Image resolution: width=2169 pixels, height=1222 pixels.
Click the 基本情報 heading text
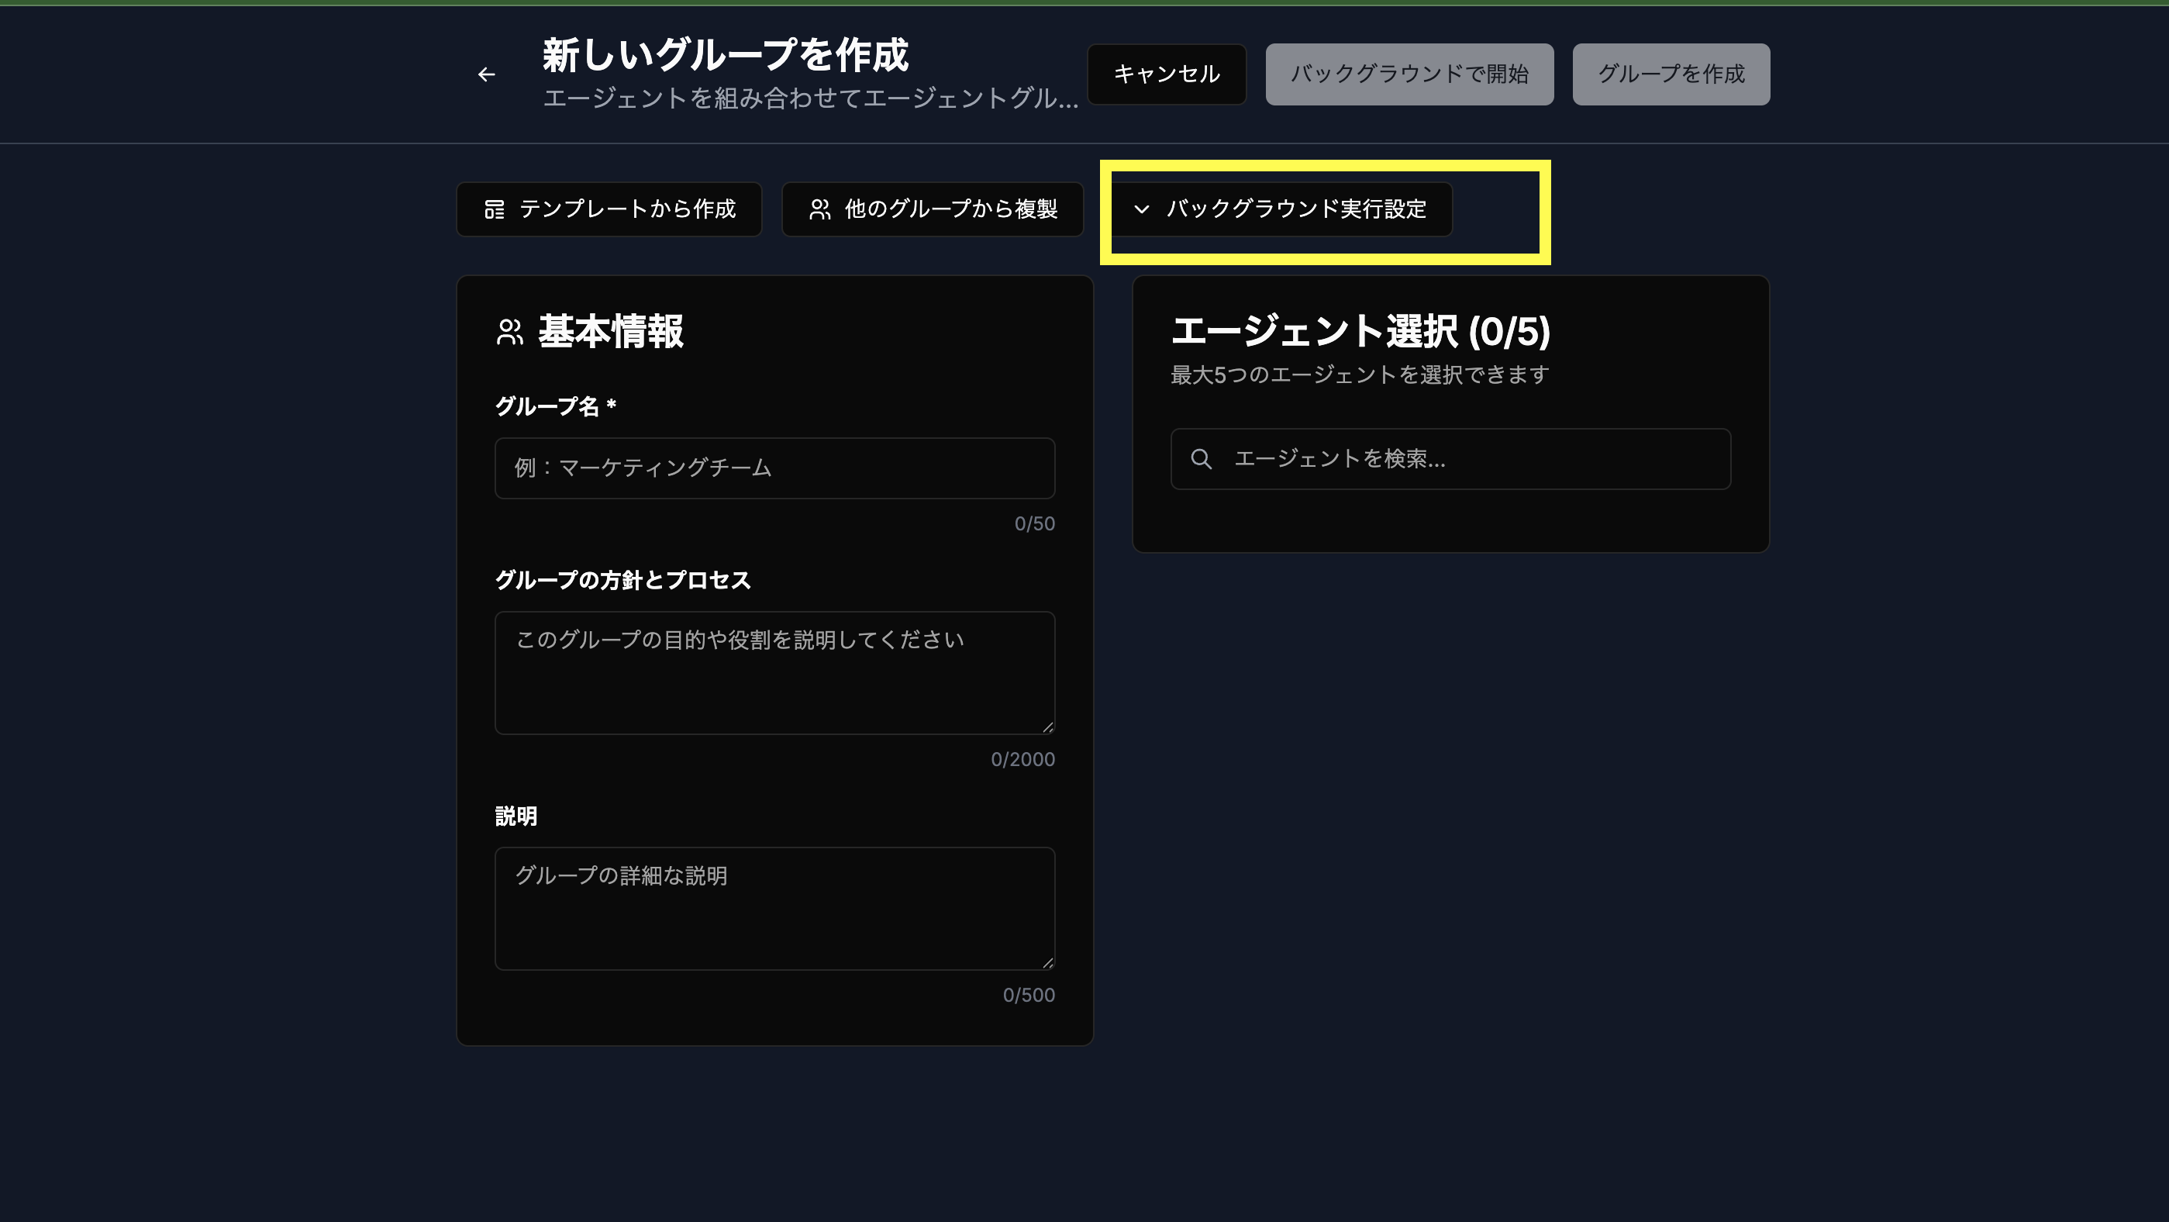coord(610,332)
